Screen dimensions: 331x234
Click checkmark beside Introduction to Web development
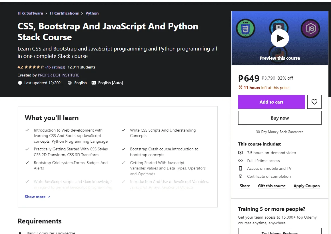point(27,130)
